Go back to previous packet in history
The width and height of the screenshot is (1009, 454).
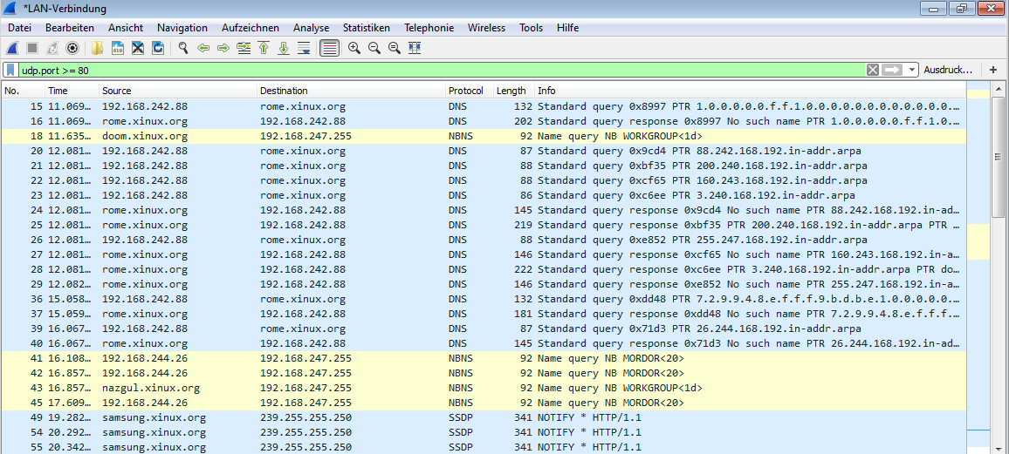tap(203, 48)
